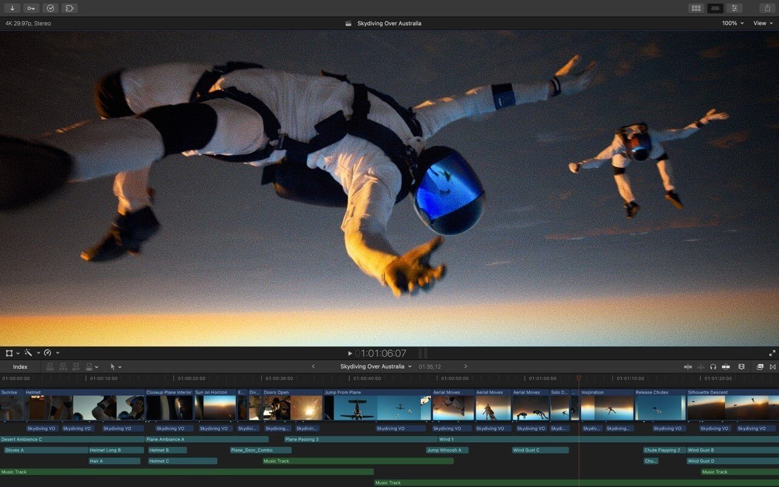Open the enhancements magic wand icon
779x487 pixels.
pos(28,353)
